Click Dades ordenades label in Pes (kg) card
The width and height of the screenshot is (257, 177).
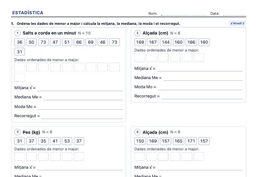click(47, 149)
